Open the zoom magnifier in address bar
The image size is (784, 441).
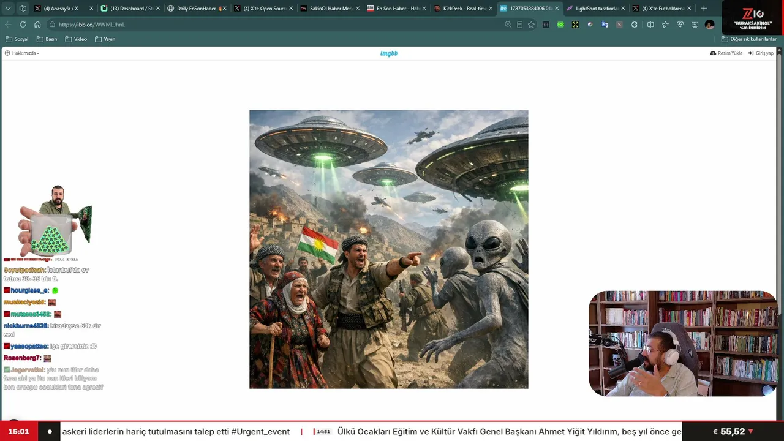tap(508, 24)
